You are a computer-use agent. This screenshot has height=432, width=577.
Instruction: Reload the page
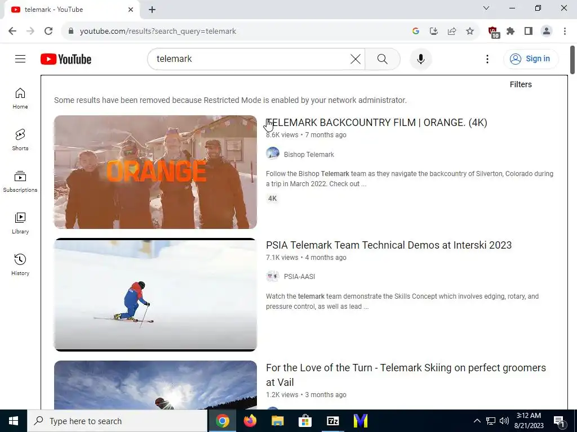(x=48, y=31)
